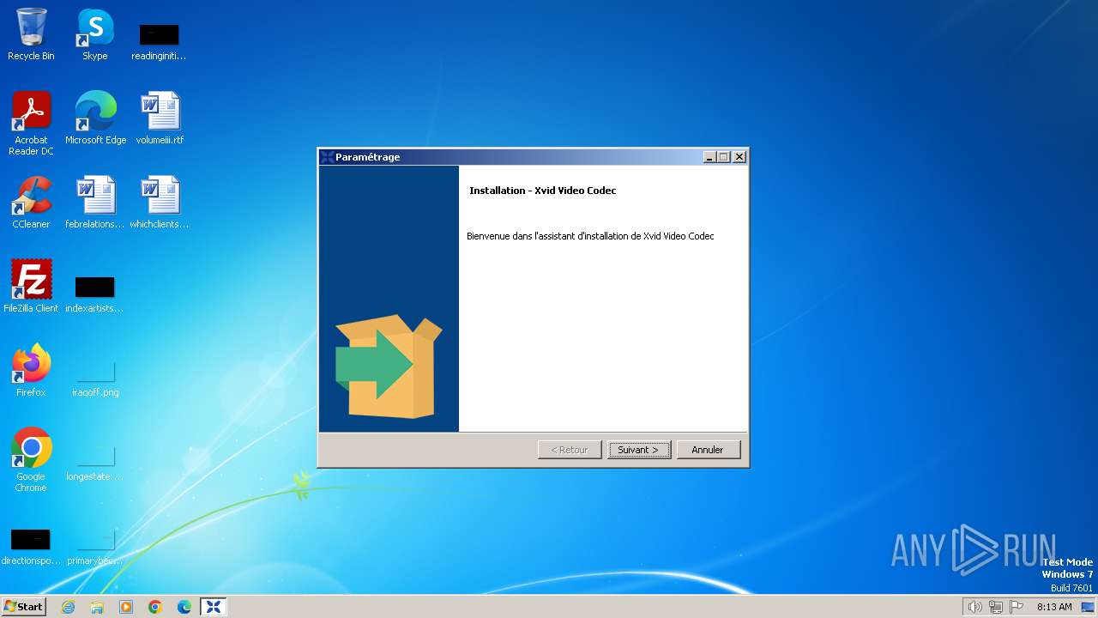The image size is (1098, 618).
Task: Click the Suivant > button
Action: 639,450
